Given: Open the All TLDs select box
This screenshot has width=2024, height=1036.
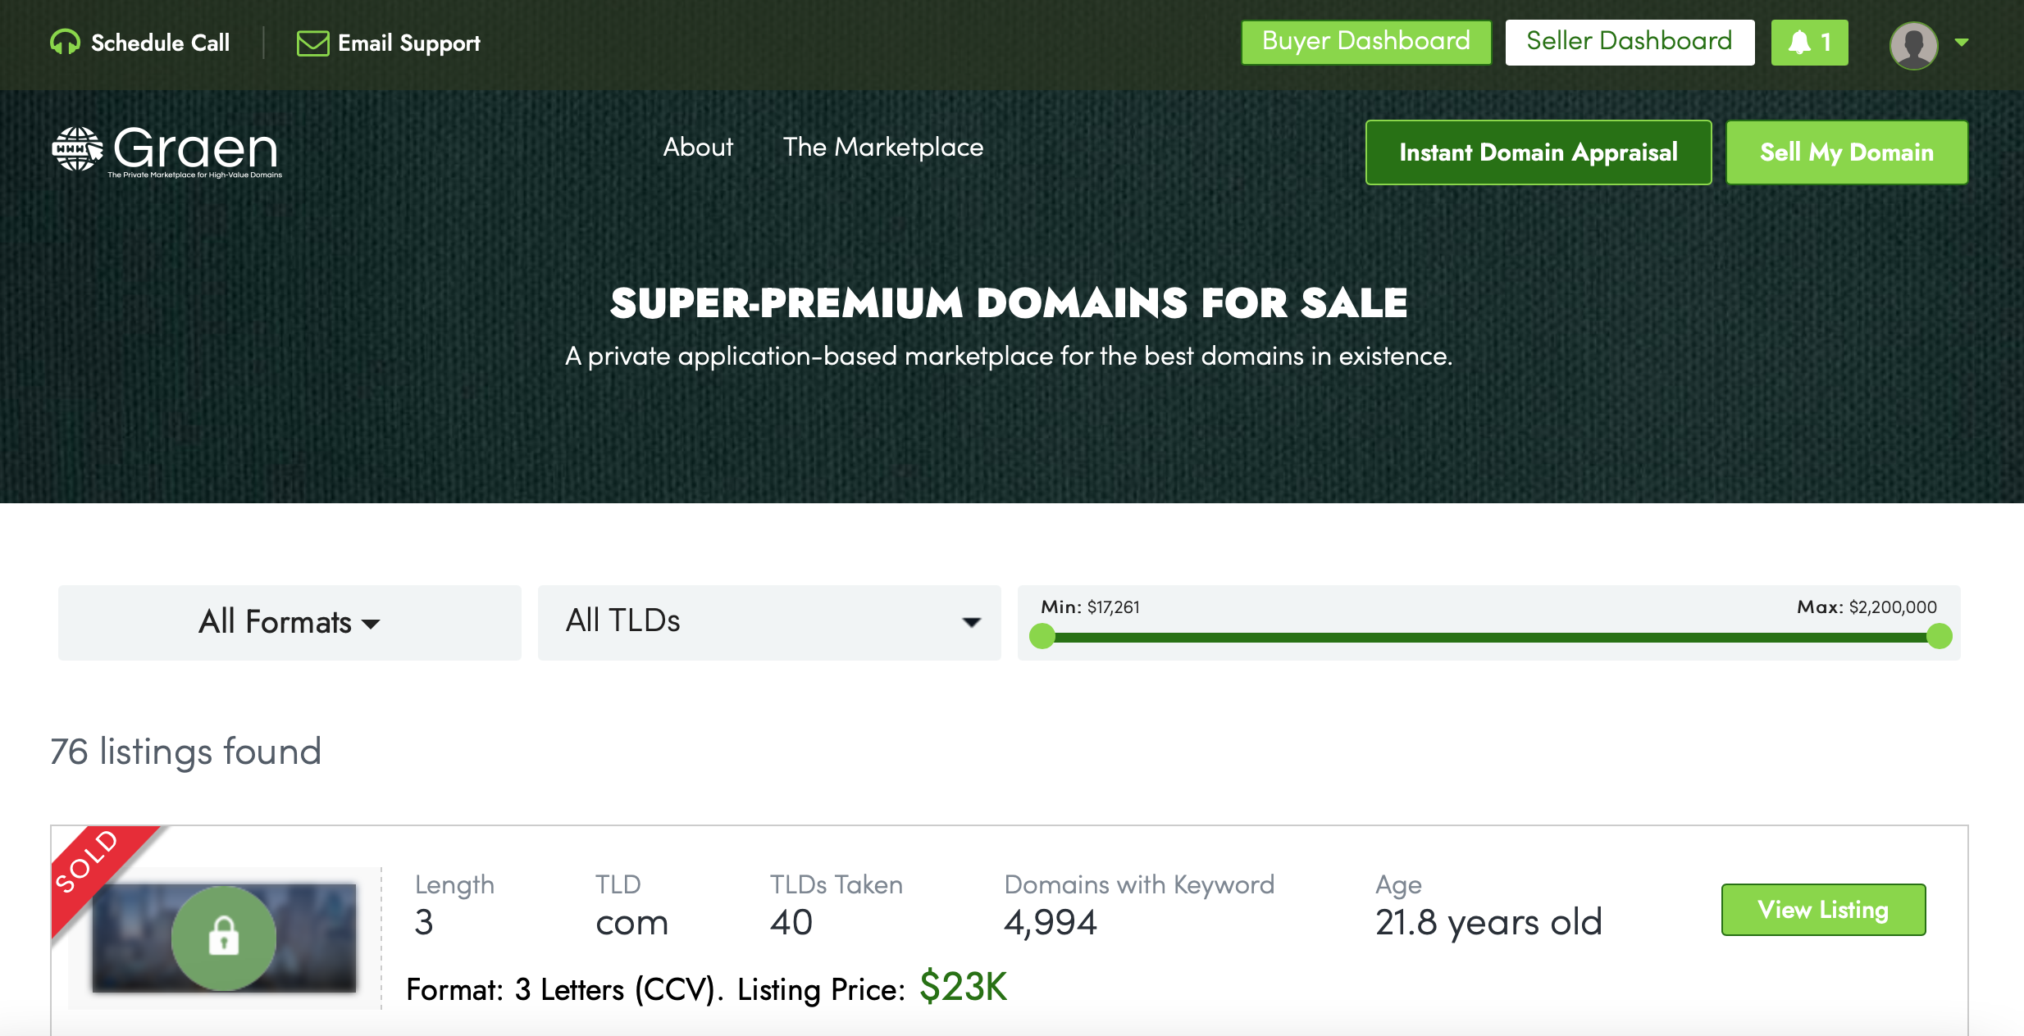Looking at the screenshot, I should click(x=768, y=622).
